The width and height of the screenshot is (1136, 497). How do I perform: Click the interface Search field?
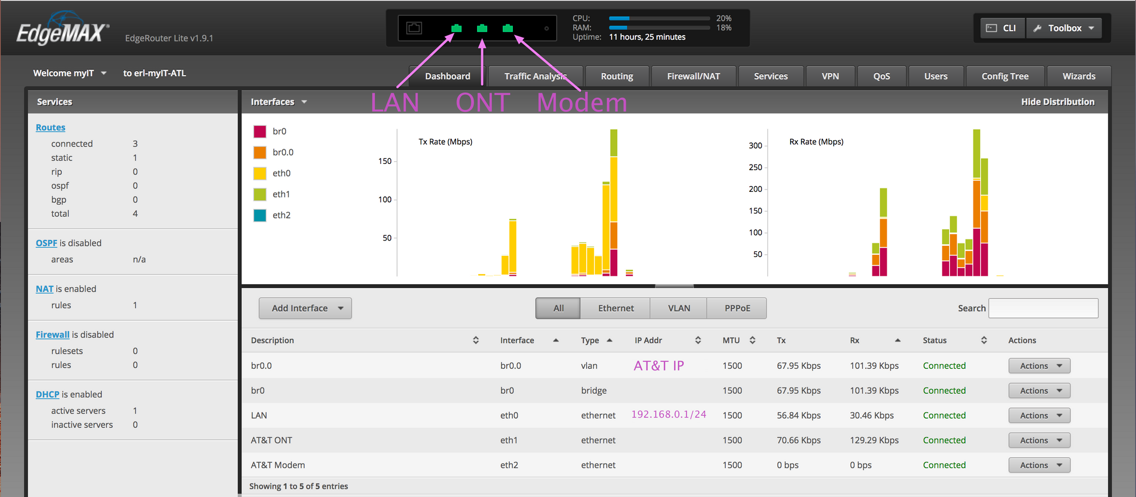click(x=1043, y=308)
